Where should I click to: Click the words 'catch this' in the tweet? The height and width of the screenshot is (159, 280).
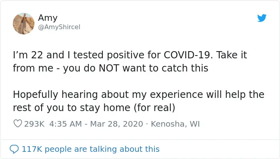click(185, 68)
